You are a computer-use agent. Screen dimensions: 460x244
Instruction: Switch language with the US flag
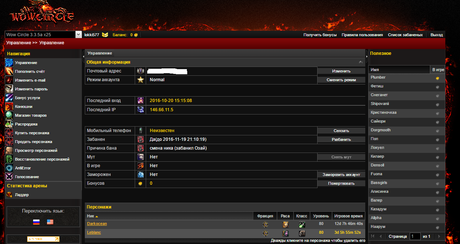[x=50, y=222]
